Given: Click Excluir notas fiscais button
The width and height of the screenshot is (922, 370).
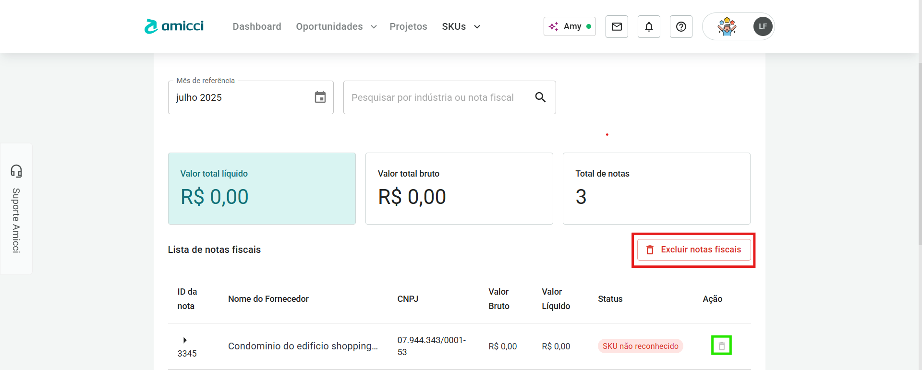Looking at the screenshot, I should point(694,250).
